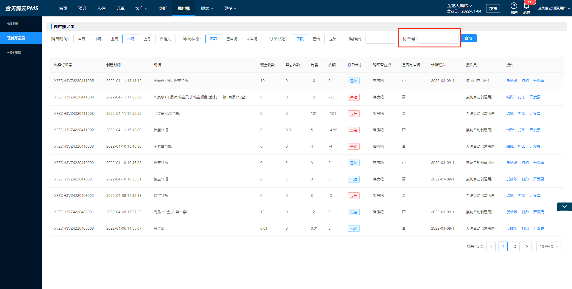Image resolution: width=572 pixels, height=289 pixels.
Task: Select 现付账记录 in the sidebar
Action: 21,38
